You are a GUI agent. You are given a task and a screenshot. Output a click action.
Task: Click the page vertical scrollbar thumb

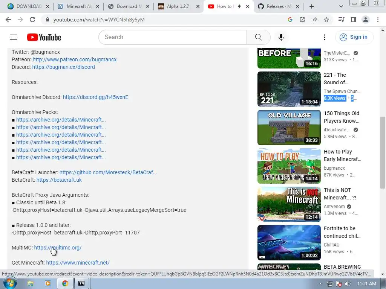click(383, 152)
